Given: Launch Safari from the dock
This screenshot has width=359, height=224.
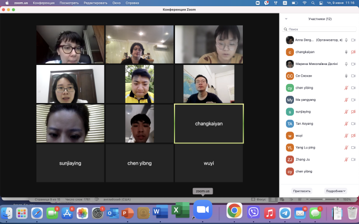Looking at the screenshot, I should (x=37, y=213).
